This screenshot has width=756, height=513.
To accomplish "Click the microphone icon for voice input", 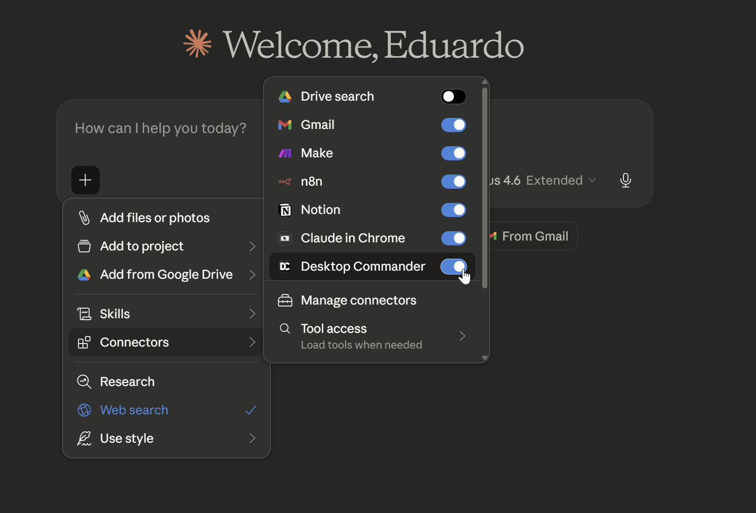I will 625,180.
